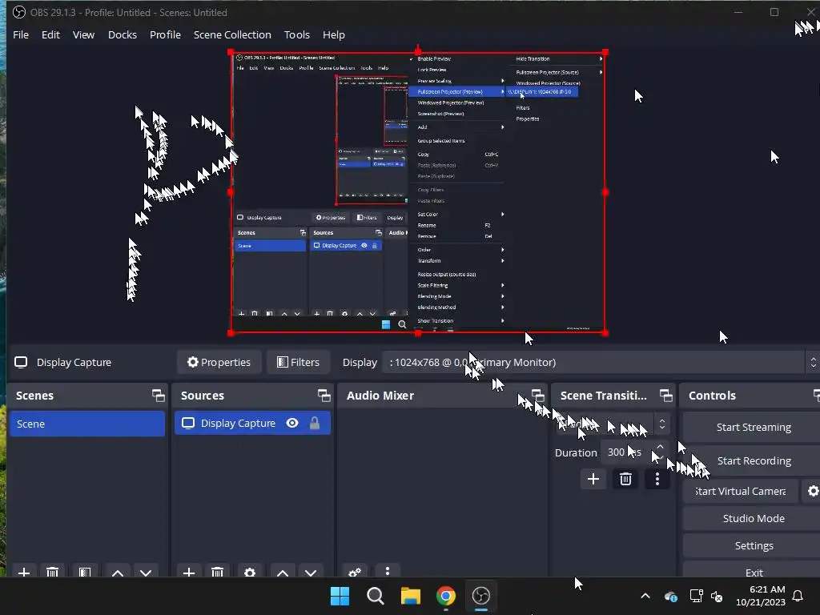The width and height of the screenshot is (820, 615).
Task: Open the Scene Collection menu
Action: coord(232,34)
